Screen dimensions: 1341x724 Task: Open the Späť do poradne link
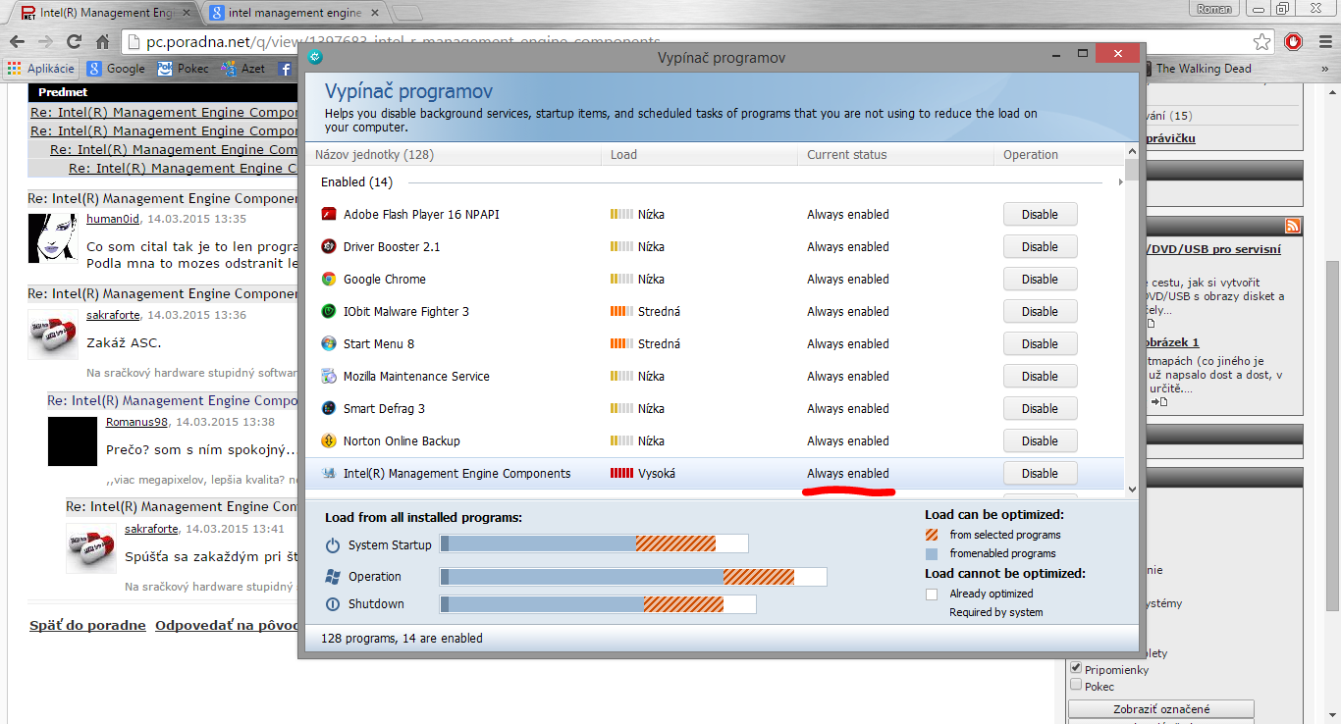pyautogui.click(x=87, y=625)
